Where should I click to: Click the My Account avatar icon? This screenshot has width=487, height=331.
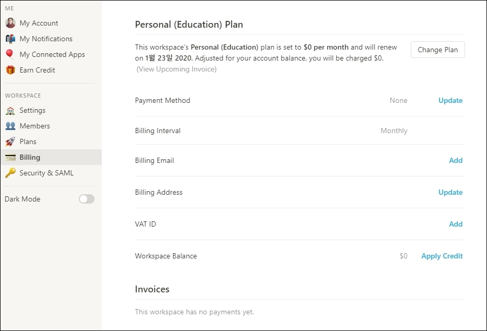tap(10, 23)
